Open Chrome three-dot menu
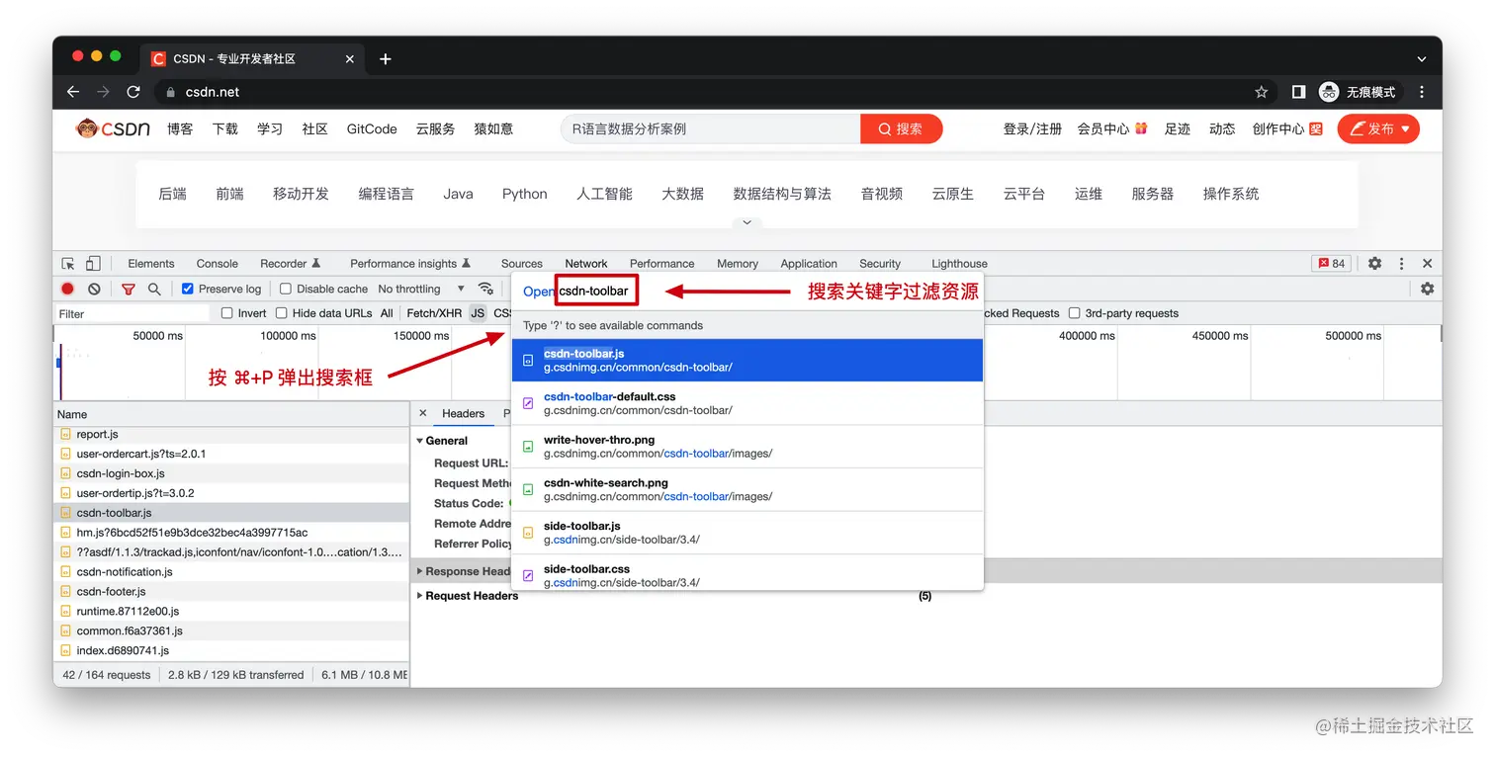1495x757 pixels. point(1422,92)
